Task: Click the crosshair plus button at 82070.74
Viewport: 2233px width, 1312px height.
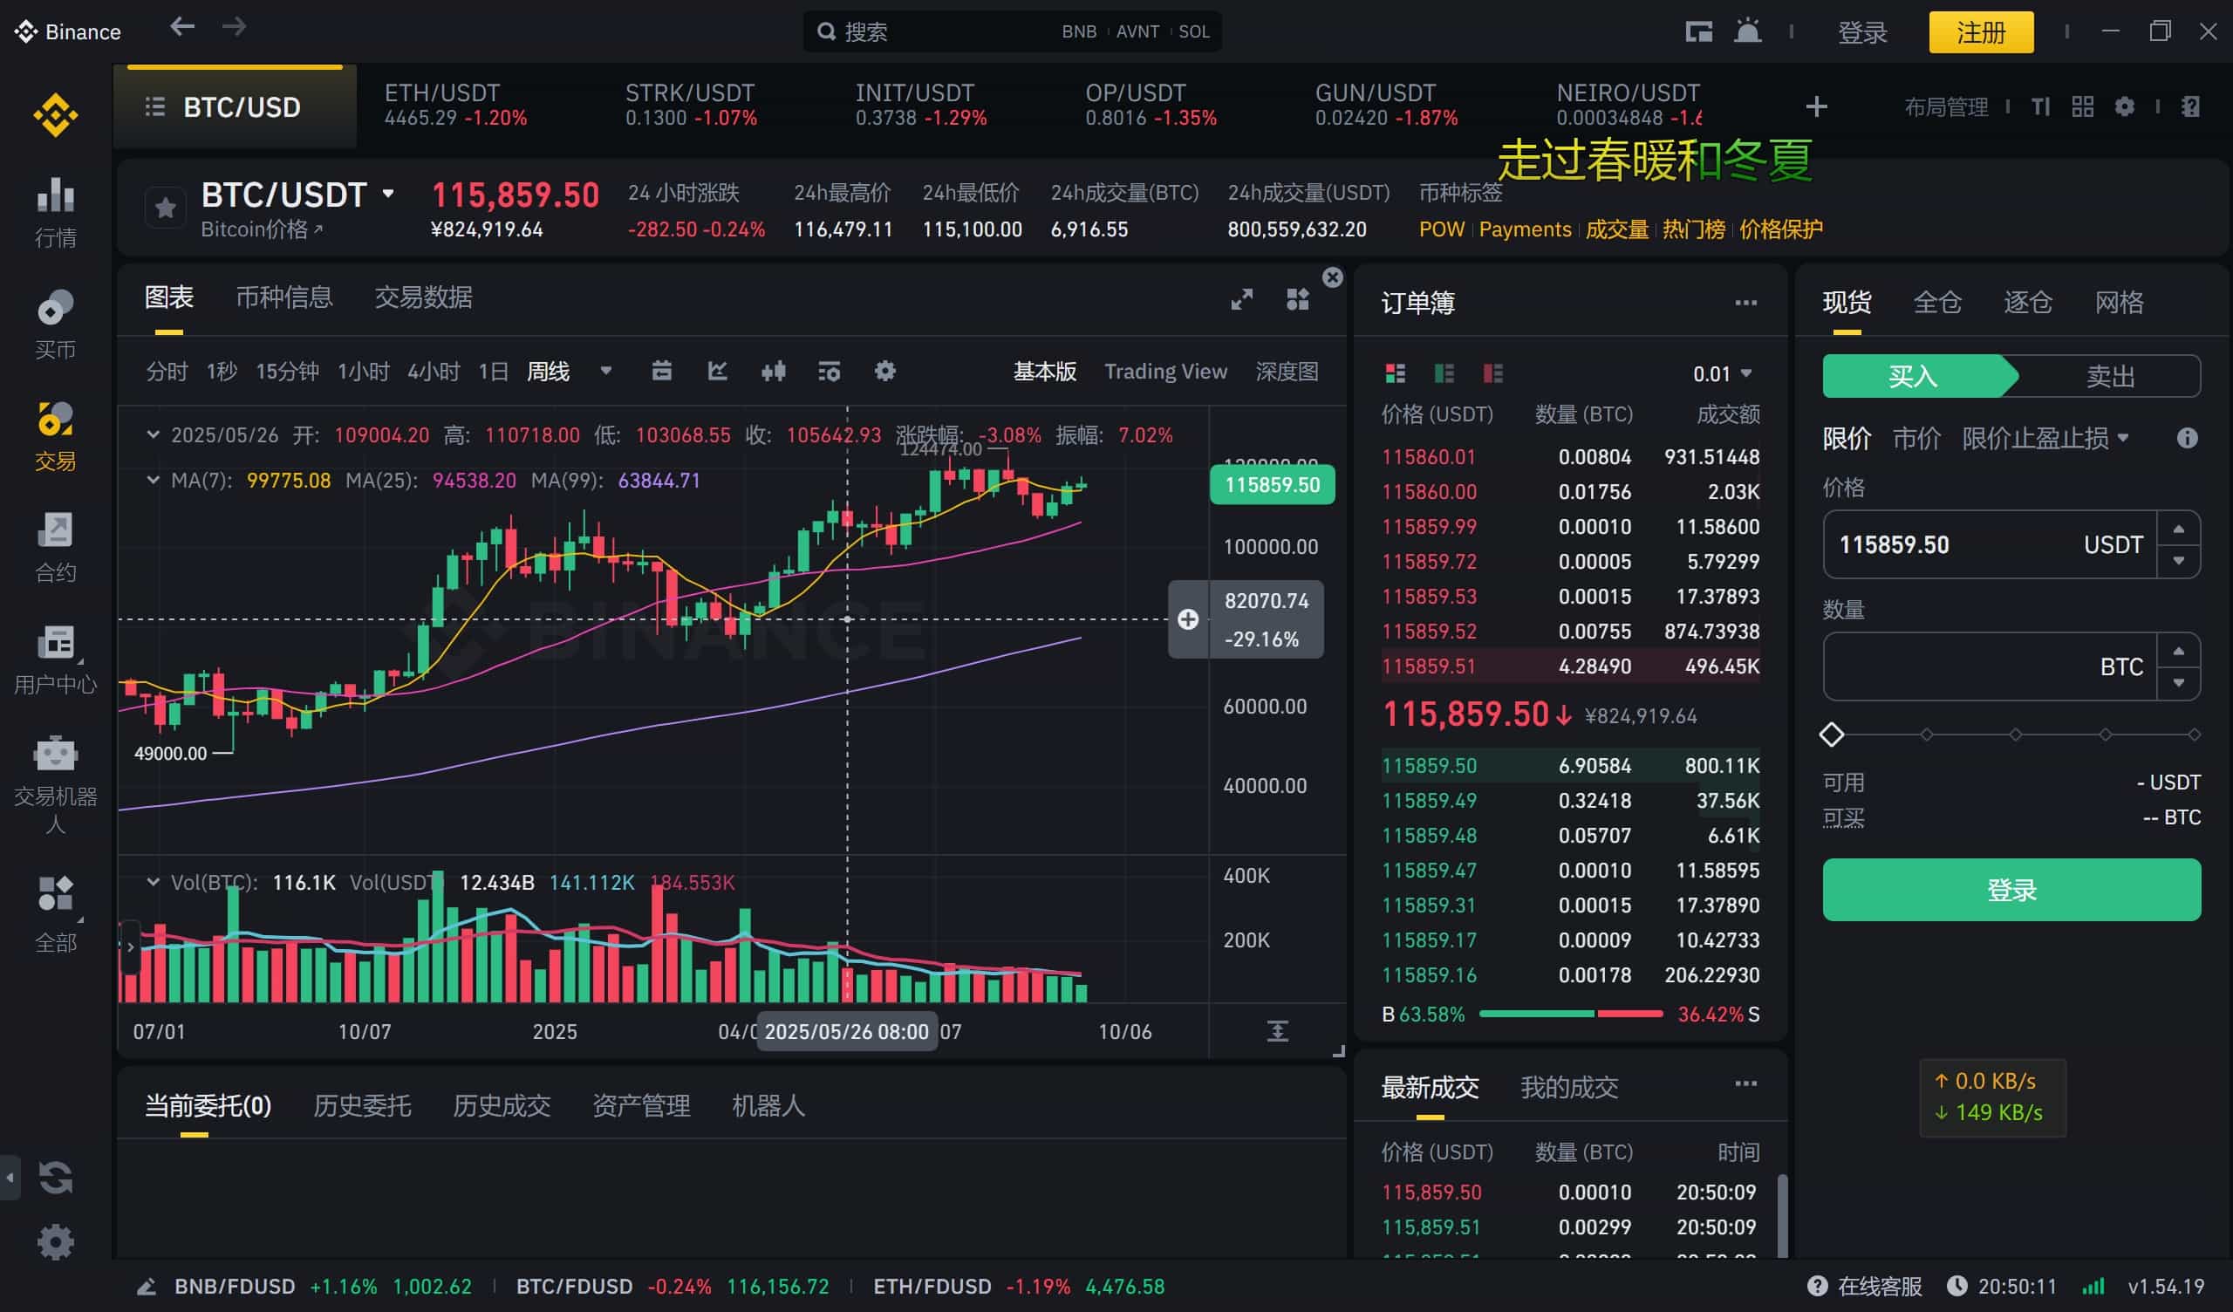Action: (1188, 618)
